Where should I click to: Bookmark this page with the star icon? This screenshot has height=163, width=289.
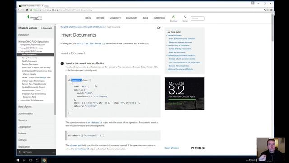point(268,10)
